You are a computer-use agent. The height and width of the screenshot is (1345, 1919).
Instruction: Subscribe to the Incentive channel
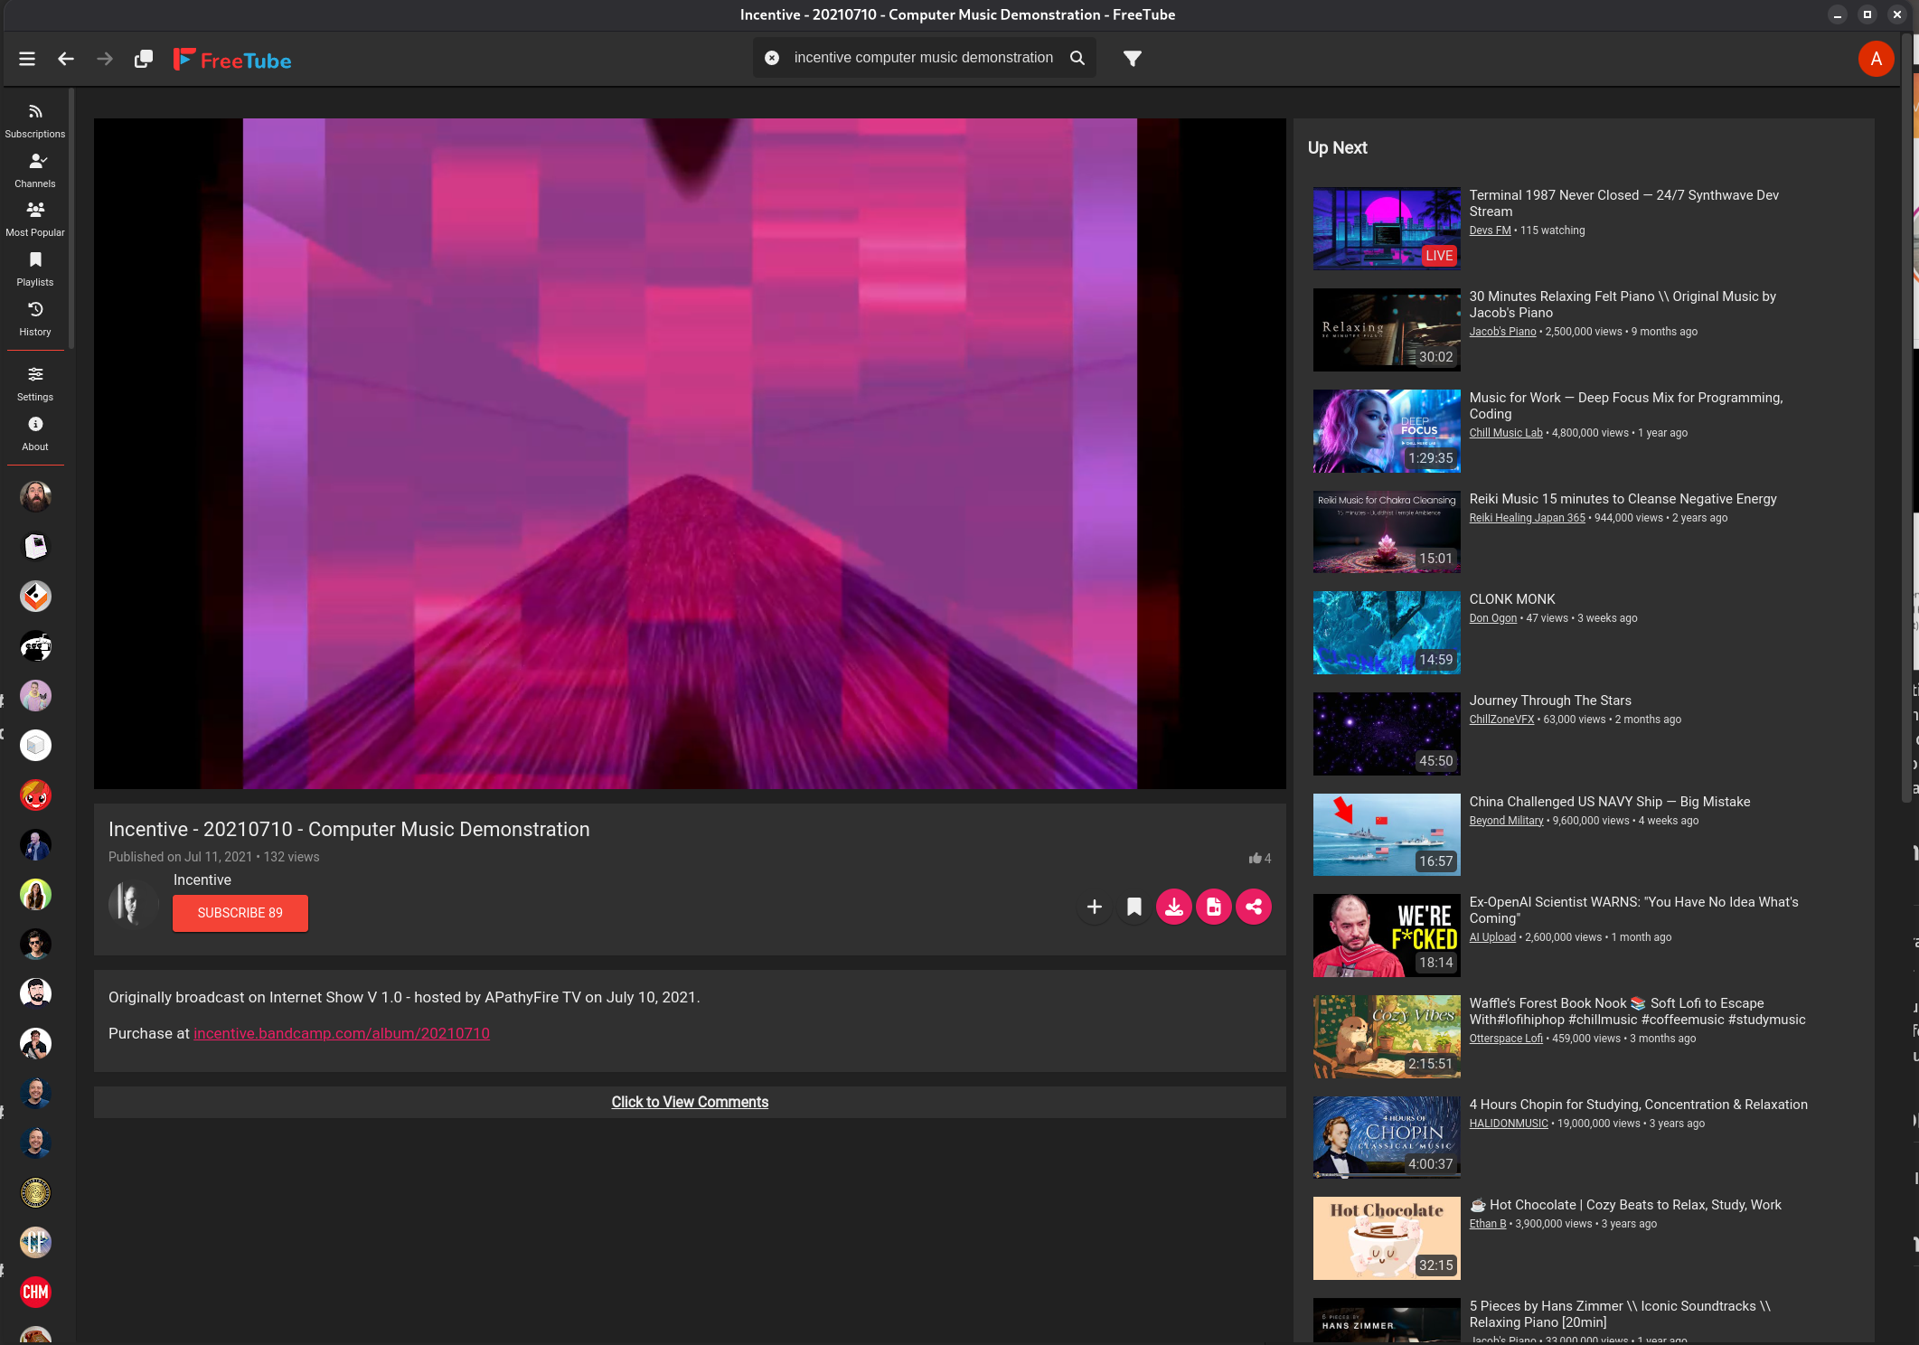click(x=240, y=913)
